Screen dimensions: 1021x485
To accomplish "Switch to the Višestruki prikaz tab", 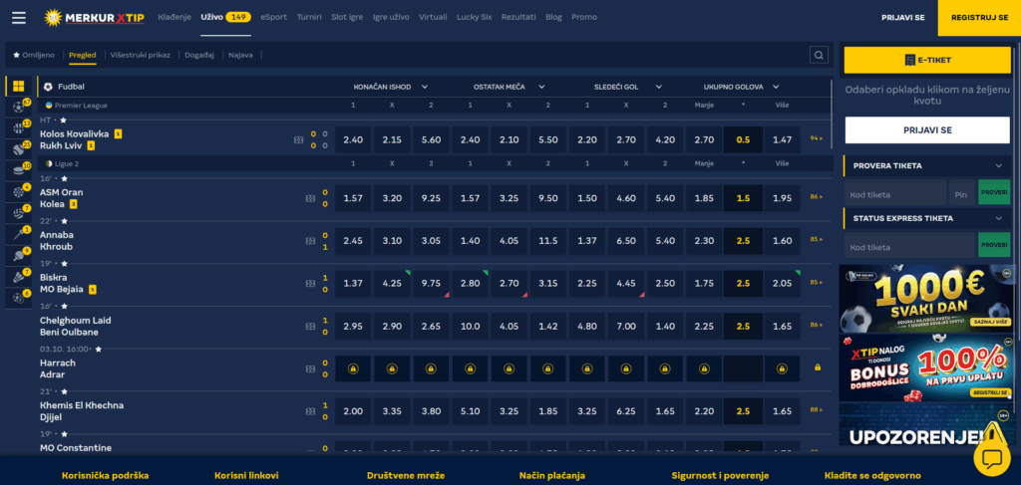I will (x=140, y=56).
